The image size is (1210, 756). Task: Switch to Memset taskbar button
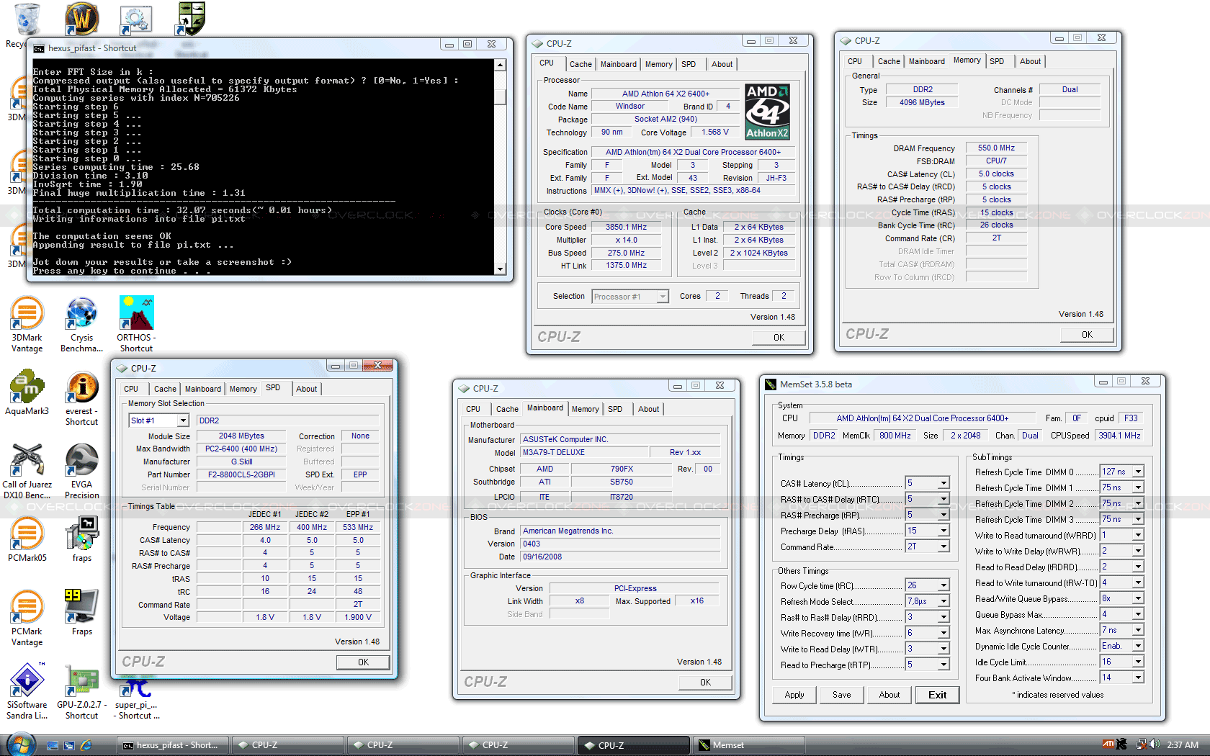[748, 745]
